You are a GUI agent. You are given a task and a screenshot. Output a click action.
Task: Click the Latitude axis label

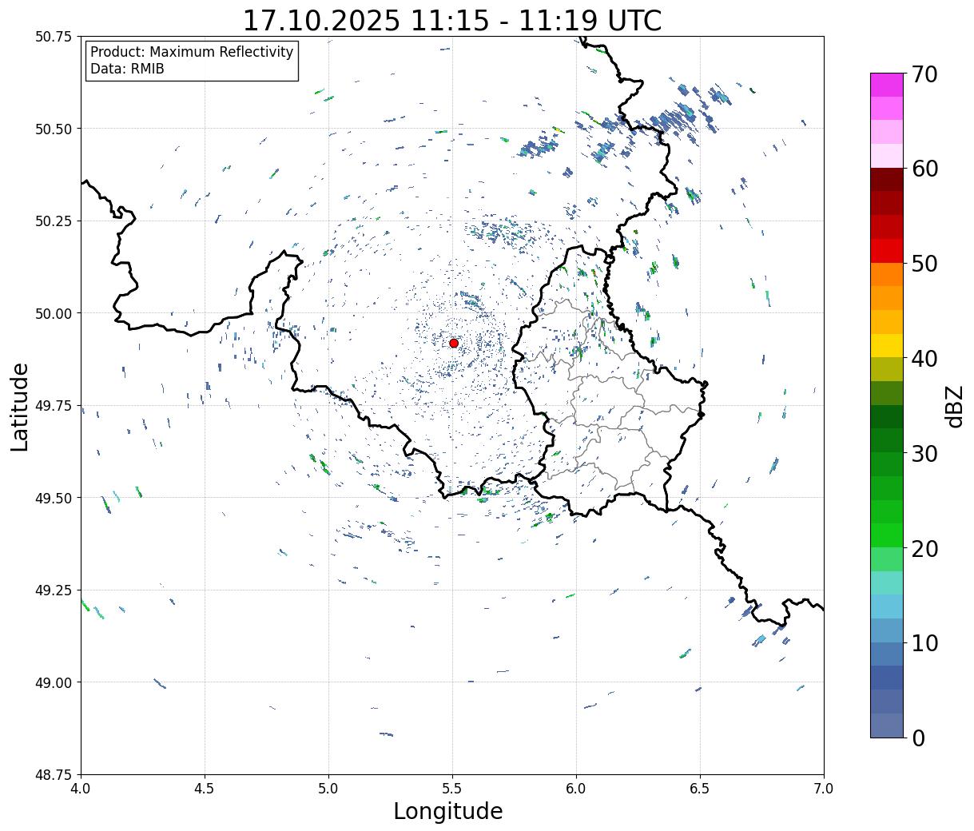pyautogui.click(x=20, y=406)
